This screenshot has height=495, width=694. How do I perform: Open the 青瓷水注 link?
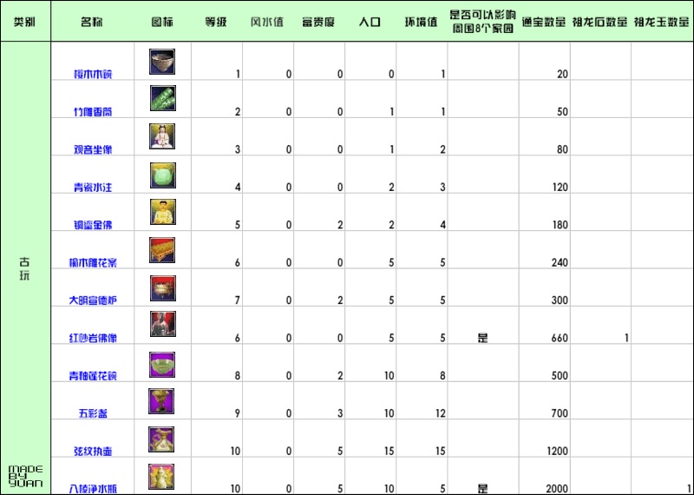pos(93,187)
